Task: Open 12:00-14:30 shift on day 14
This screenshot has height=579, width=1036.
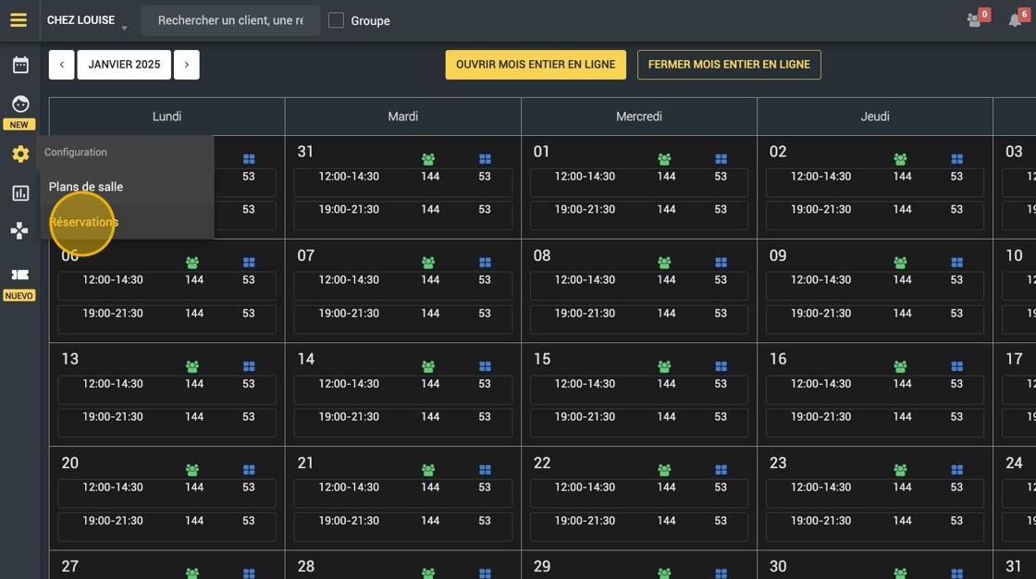Action: point(403,389)
